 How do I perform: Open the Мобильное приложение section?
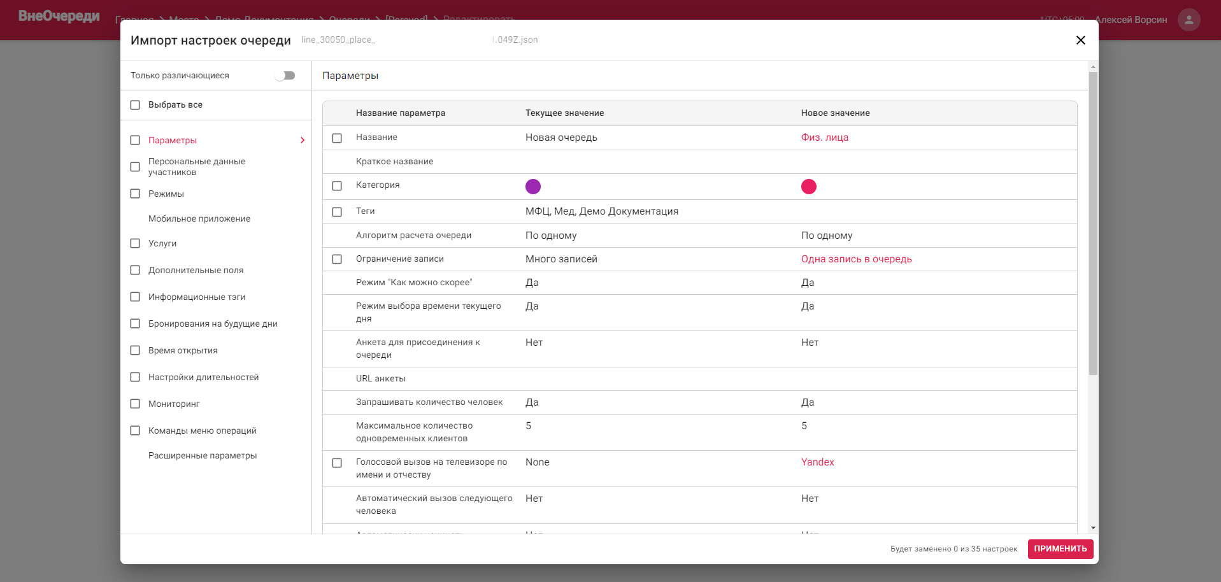(199, 218)
